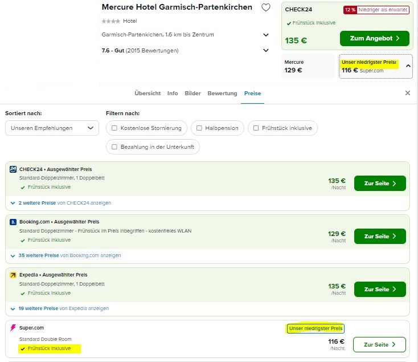Click the 12 % Niedriger als erwartet badge
This screenshot has width=418, height=362.
point(376,10)
